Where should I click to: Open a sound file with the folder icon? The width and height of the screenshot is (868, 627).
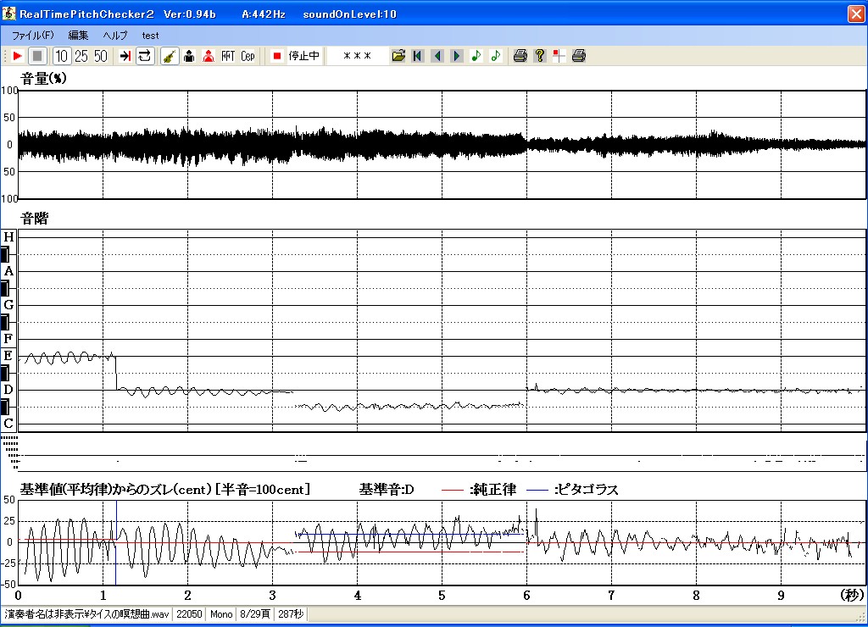[398, 56]
